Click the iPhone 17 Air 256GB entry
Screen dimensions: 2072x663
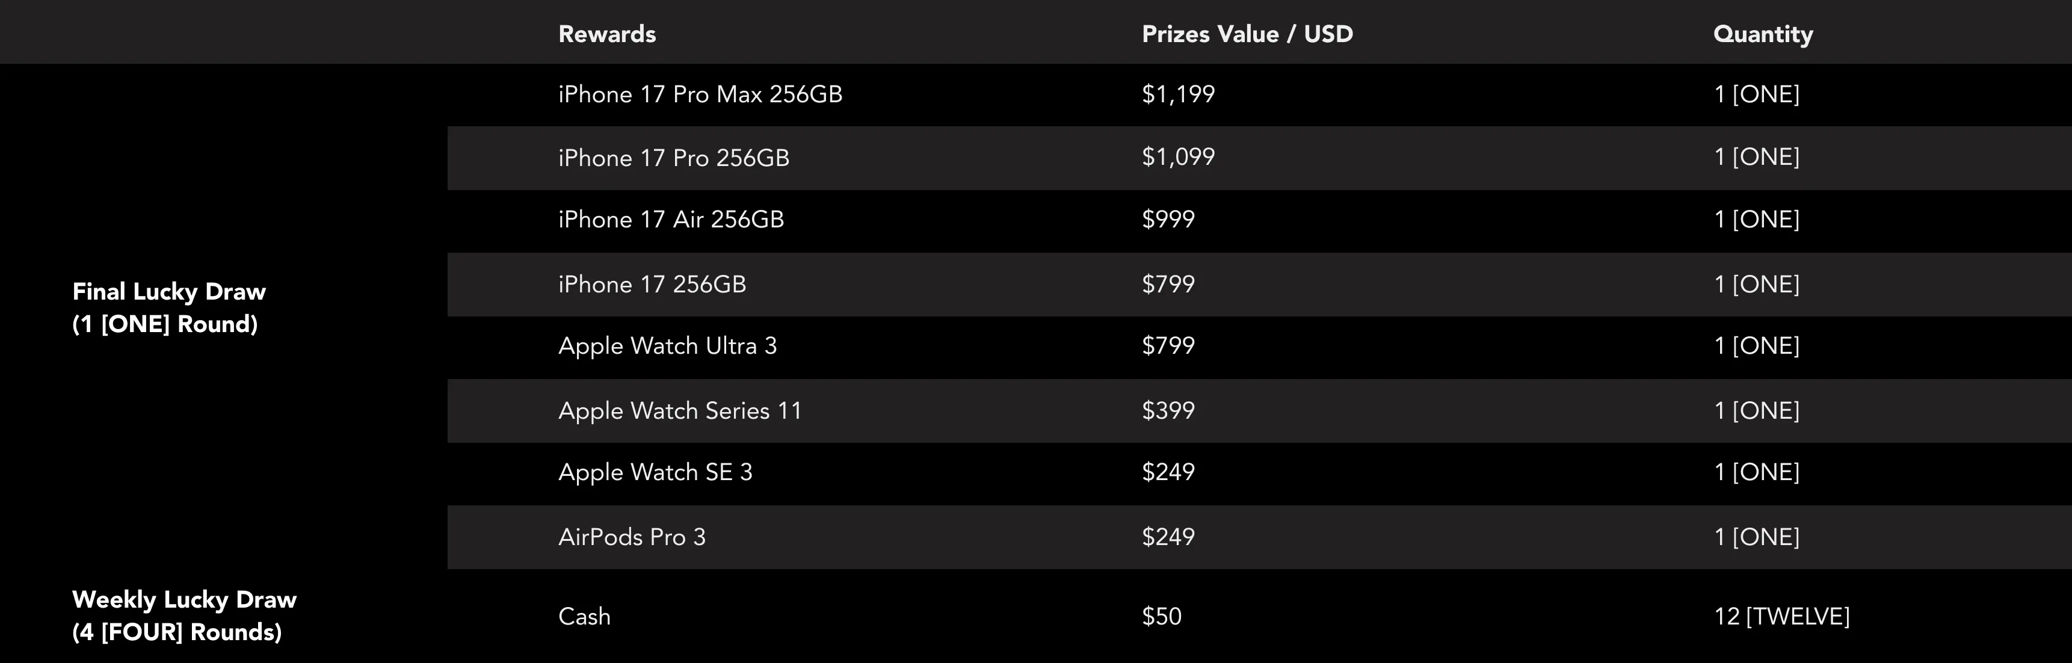[x=671, y=220]
